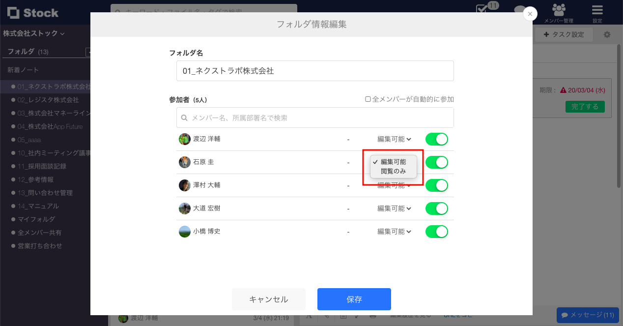Open permission dropdown for 大道 宏樹
623x326 pixels.
[x=394, y=208]
